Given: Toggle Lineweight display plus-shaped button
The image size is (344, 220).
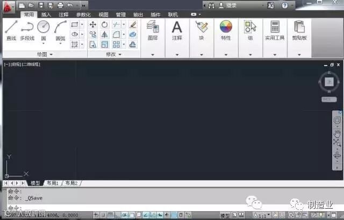Looking at the screenshot, I should point(167,215).
